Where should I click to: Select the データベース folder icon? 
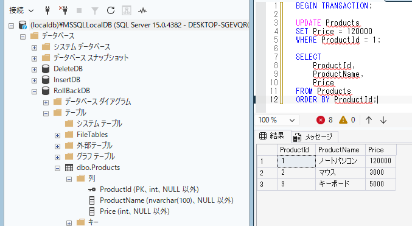tap(35, 35)
